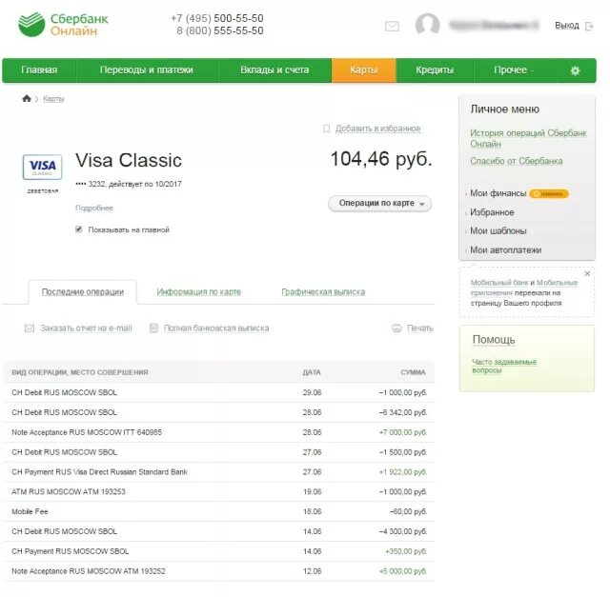Select Note Acceptance ATM 193252 row
The height and width of the screenshot is (597, 610).
(219, 571)
